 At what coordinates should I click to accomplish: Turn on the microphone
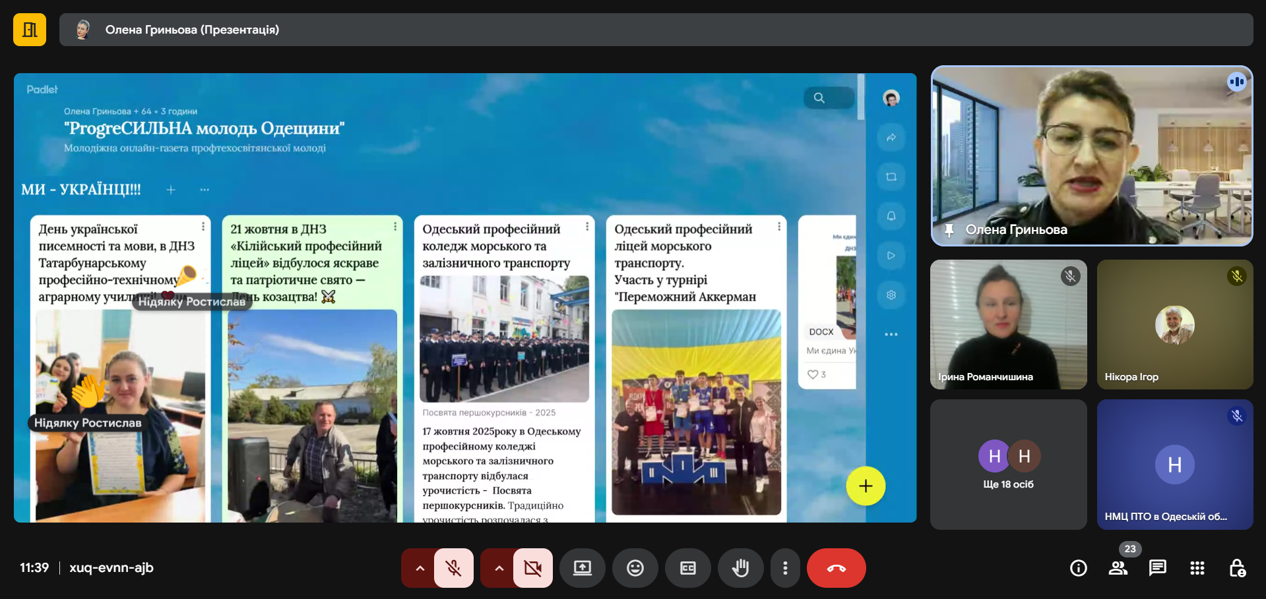point(453,567)
